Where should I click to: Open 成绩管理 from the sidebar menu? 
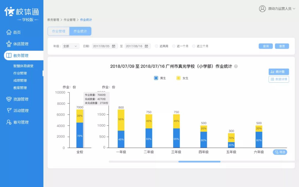(x=21, y=80)
